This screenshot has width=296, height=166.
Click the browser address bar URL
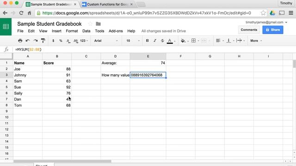click(x=147, y=13)
